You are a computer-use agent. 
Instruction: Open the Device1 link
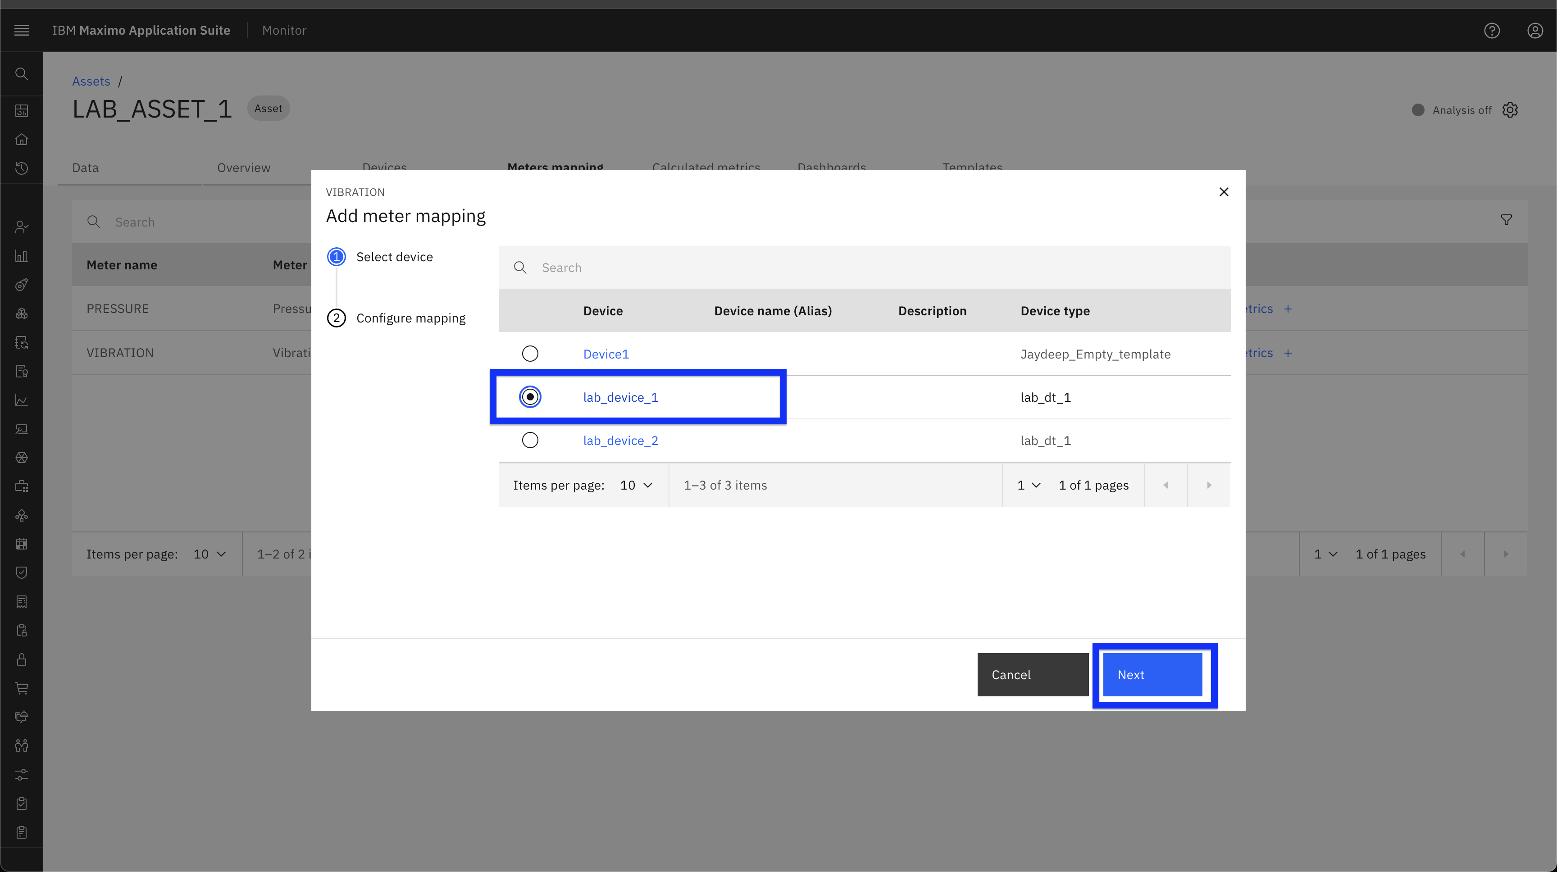click(606, 354)
